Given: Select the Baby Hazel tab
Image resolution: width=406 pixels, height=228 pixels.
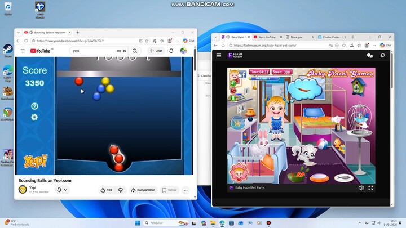Looking at the screenshot, I should tap(235, 37).
